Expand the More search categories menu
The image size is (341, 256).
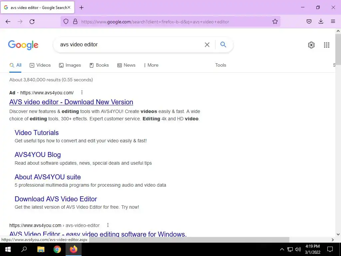coord(151,65)
